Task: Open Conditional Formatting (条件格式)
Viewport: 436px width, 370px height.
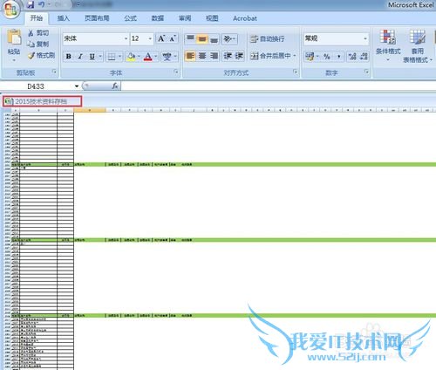Action: 388,45
